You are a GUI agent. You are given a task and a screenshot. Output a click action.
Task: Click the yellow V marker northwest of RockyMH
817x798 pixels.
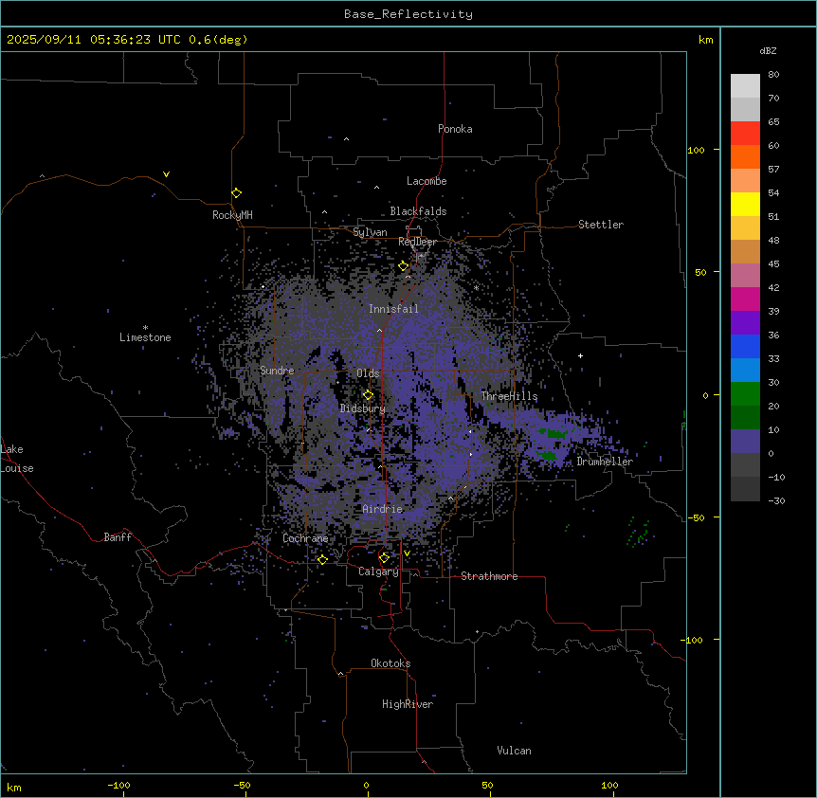166,174
